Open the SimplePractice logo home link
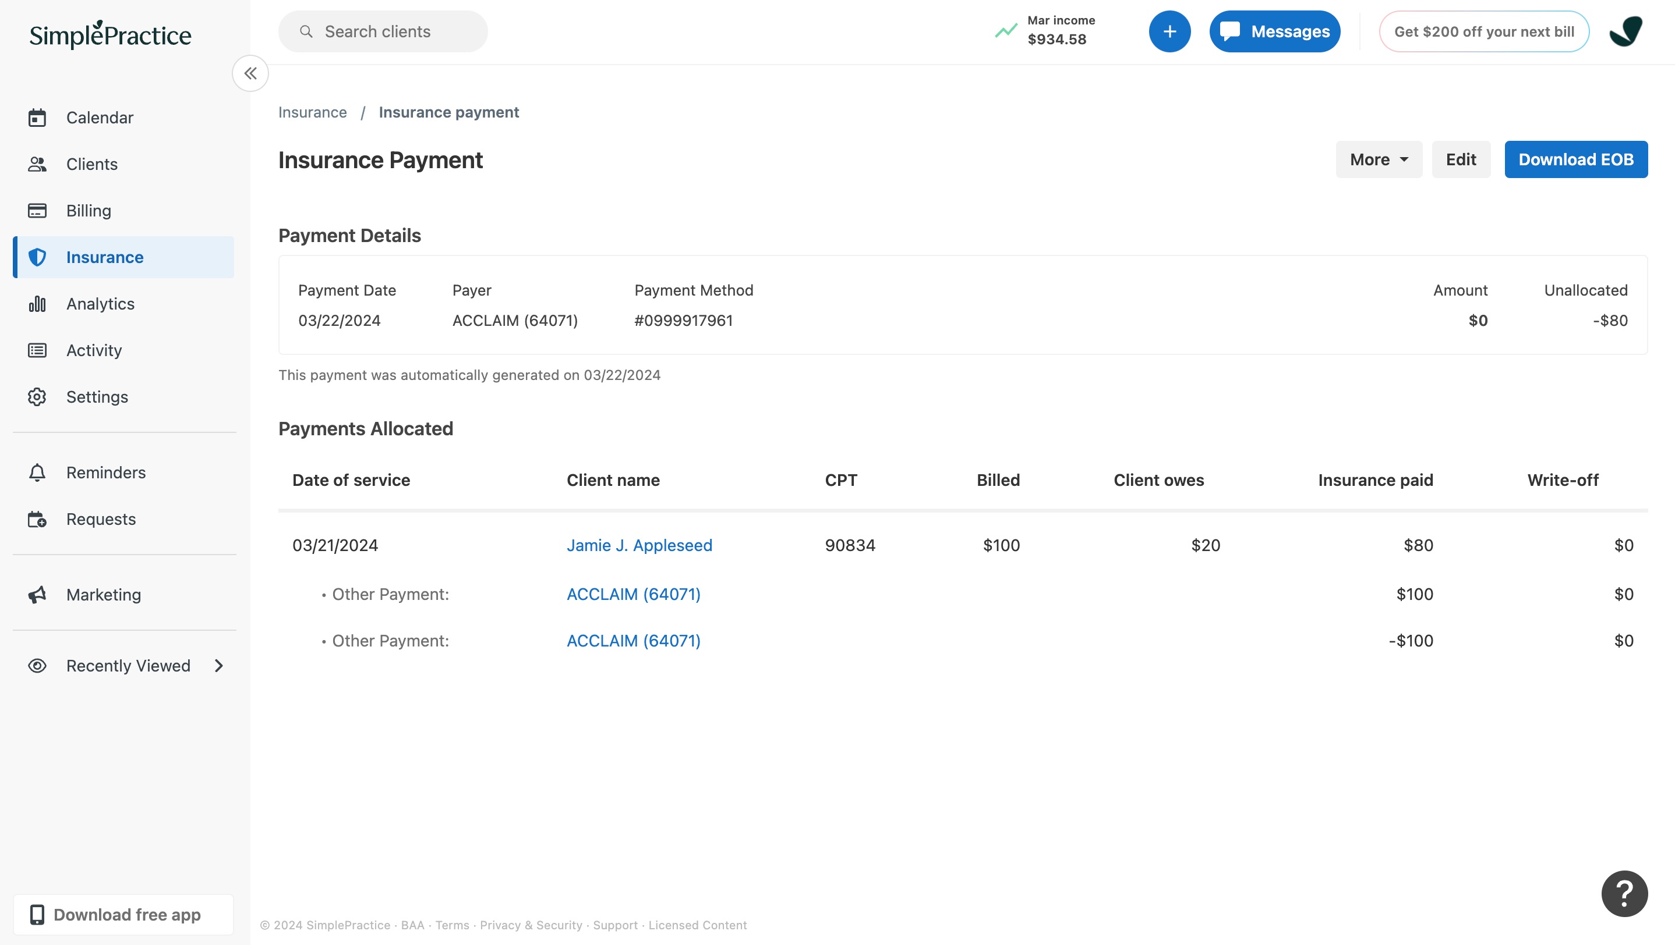1675x945 pixels. point(110,34)
